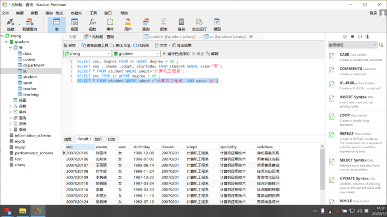The image size is (387, 217).
Task: Expand the queries tree node
Action: coord(11,118)
